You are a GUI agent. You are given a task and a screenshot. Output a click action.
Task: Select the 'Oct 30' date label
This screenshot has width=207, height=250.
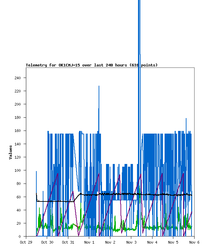(x=47, y=242)
